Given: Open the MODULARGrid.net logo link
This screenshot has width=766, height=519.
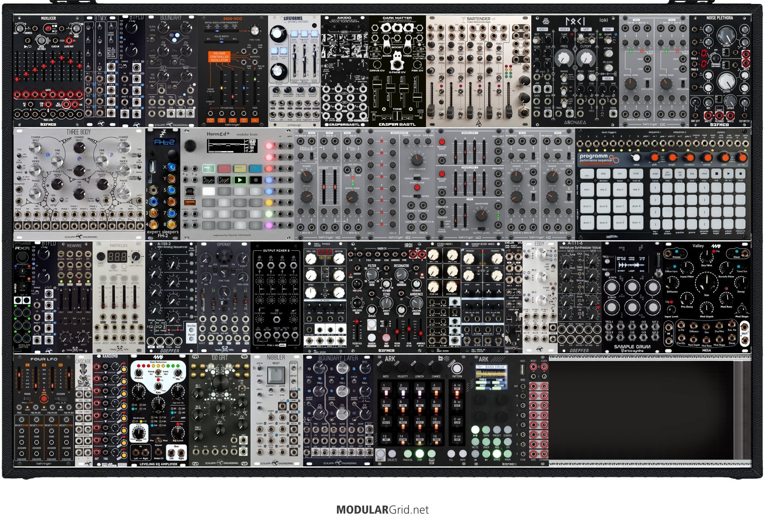Looking at the screenshot, I should 383,510.
